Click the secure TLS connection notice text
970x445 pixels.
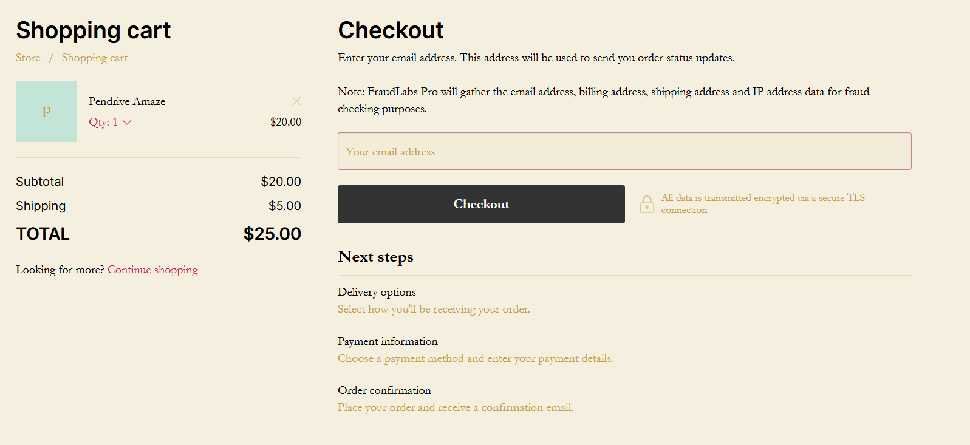(x=763, y=204)
